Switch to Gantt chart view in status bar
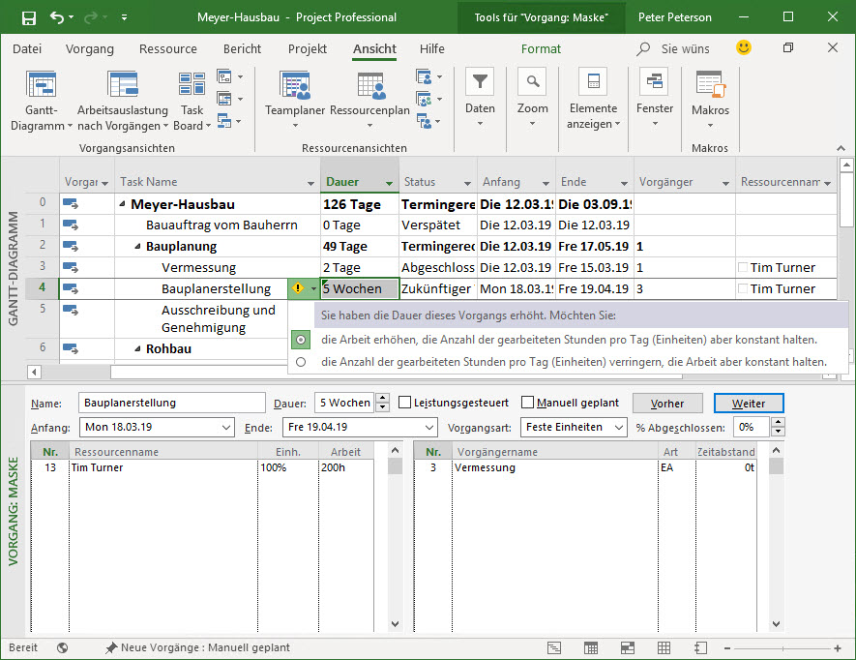 pyautogui.click(x=554, y=648)
